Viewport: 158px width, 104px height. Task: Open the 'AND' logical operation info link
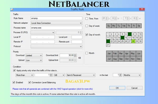53,89
